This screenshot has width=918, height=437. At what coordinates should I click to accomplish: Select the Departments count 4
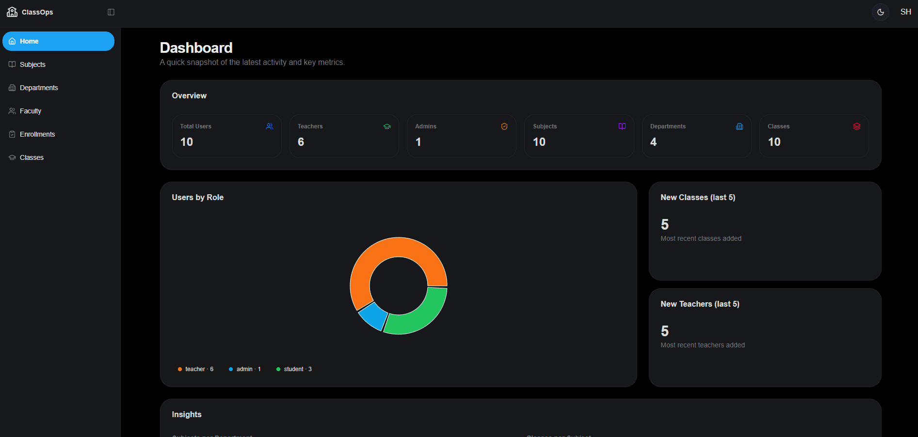[653, 142]
